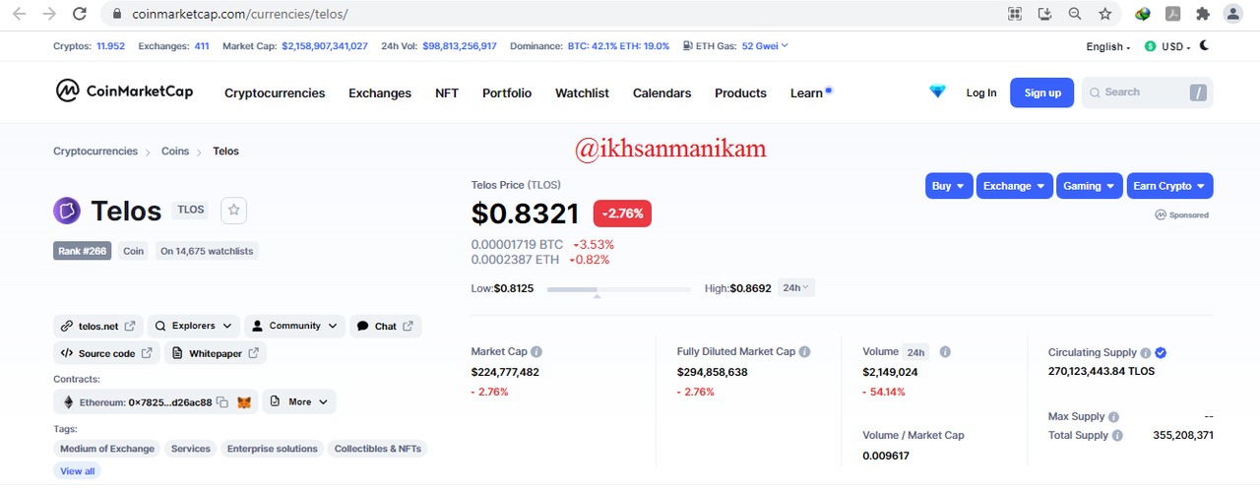Image resolution: width=1260 pixels, height=488 pixels.
Task: Click the Volume info icon
Action: tap(945, 351)
